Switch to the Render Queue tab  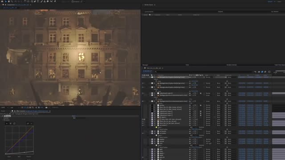(149, 5)
